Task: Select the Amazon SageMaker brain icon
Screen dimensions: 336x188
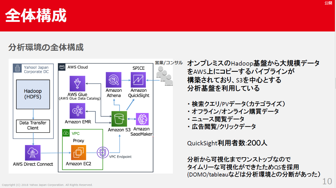Action: [x=142, y=119]
